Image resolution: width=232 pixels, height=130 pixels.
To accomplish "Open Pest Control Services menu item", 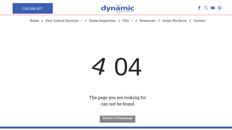I will [62, 21].
